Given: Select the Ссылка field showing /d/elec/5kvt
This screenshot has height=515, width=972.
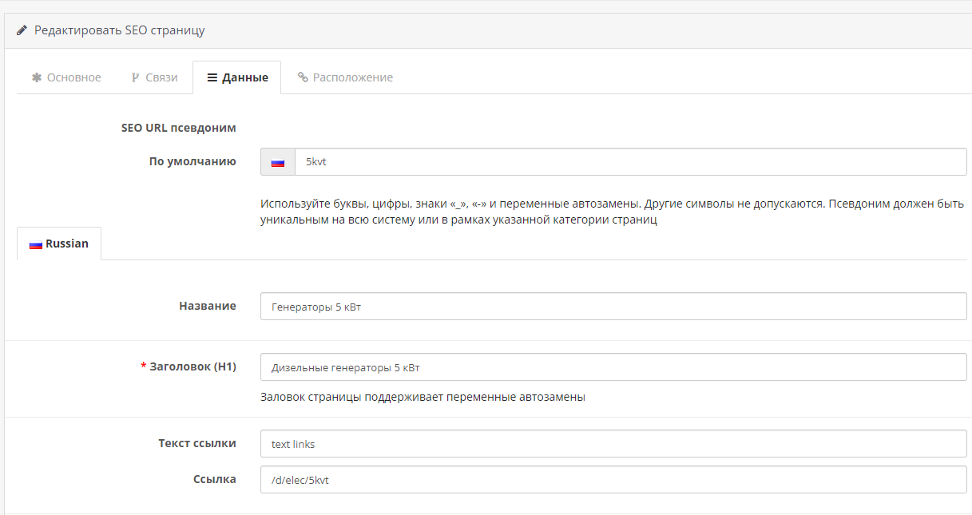Looking at the screenshot, I should coord(613,480).
